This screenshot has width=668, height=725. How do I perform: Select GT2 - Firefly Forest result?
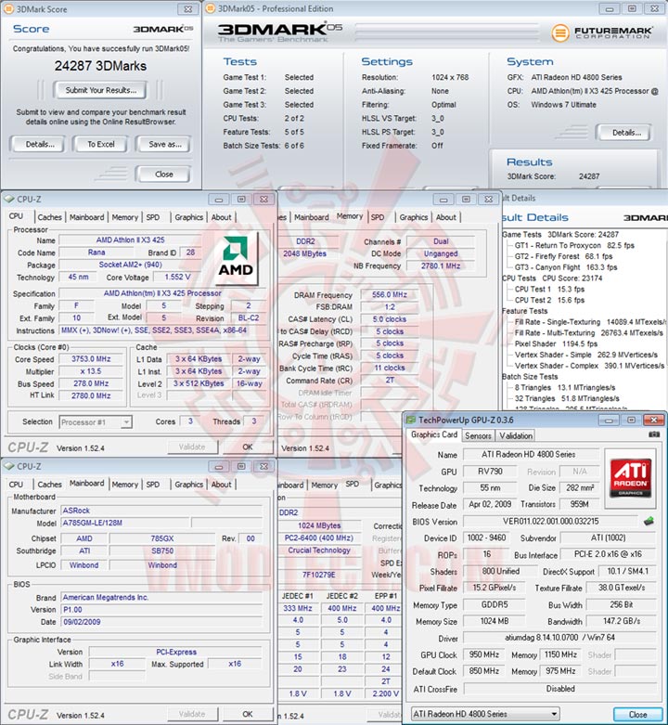pyautogui.click(x=563, y=256)
